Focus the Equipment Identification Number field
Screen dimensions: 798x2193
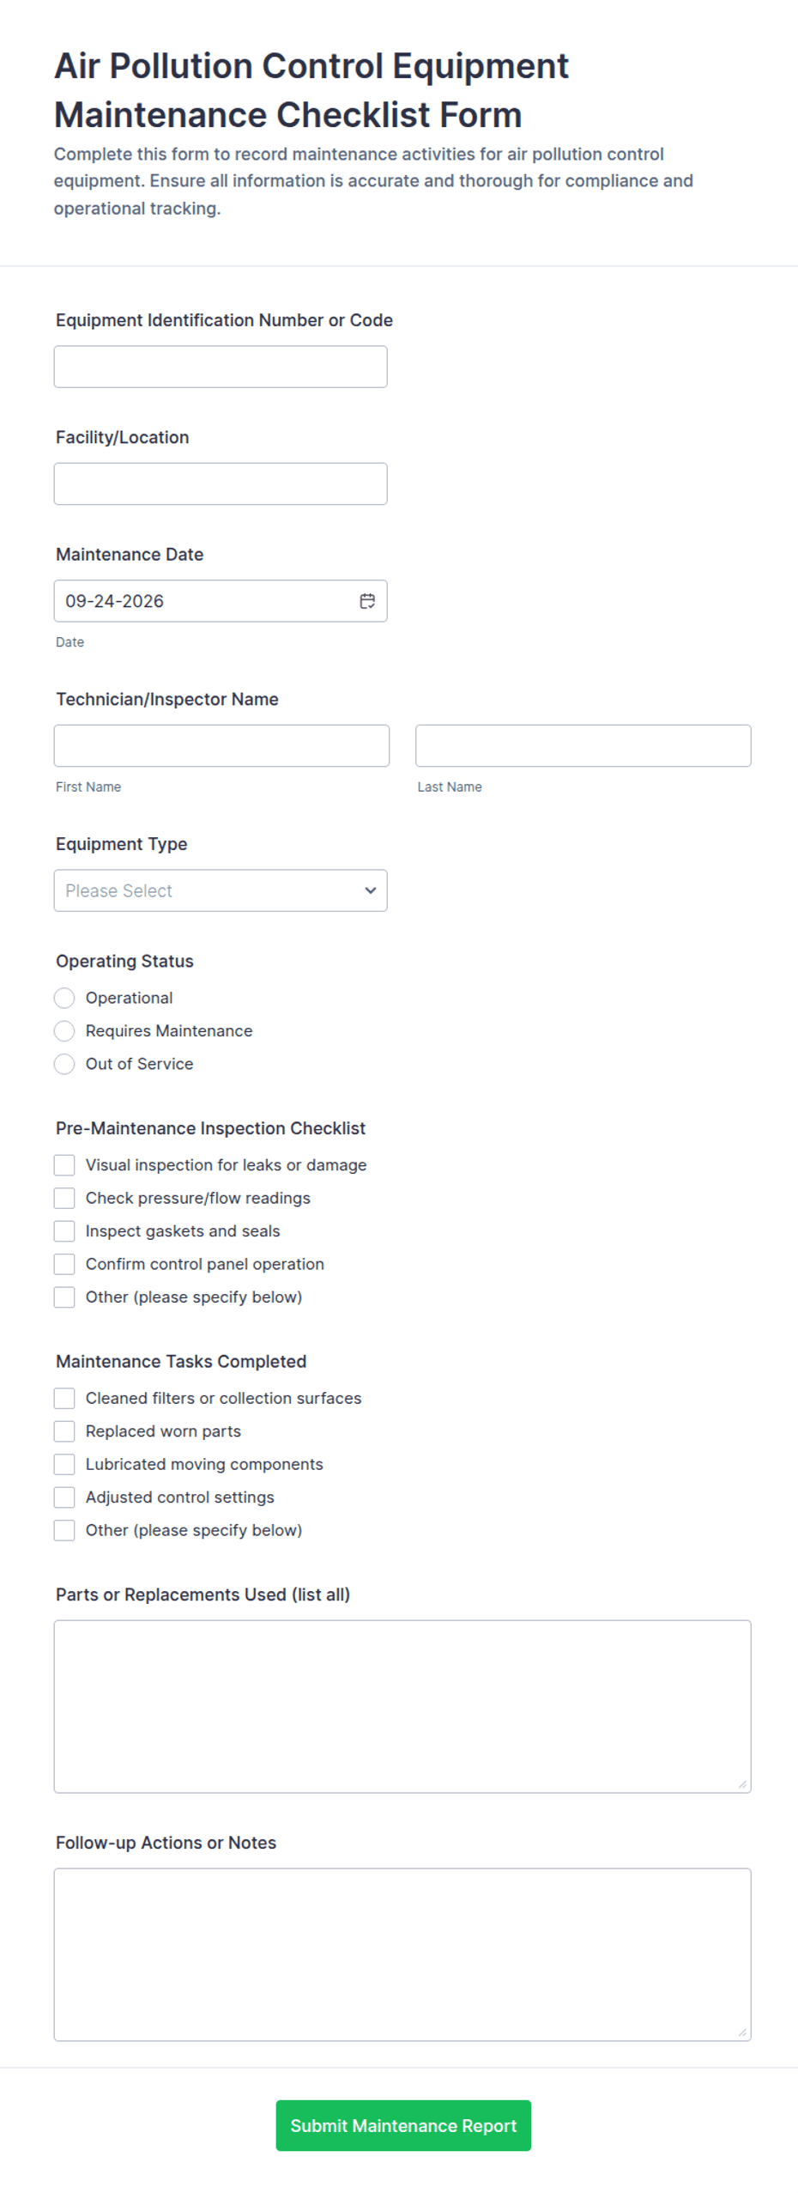coord(221,367)
